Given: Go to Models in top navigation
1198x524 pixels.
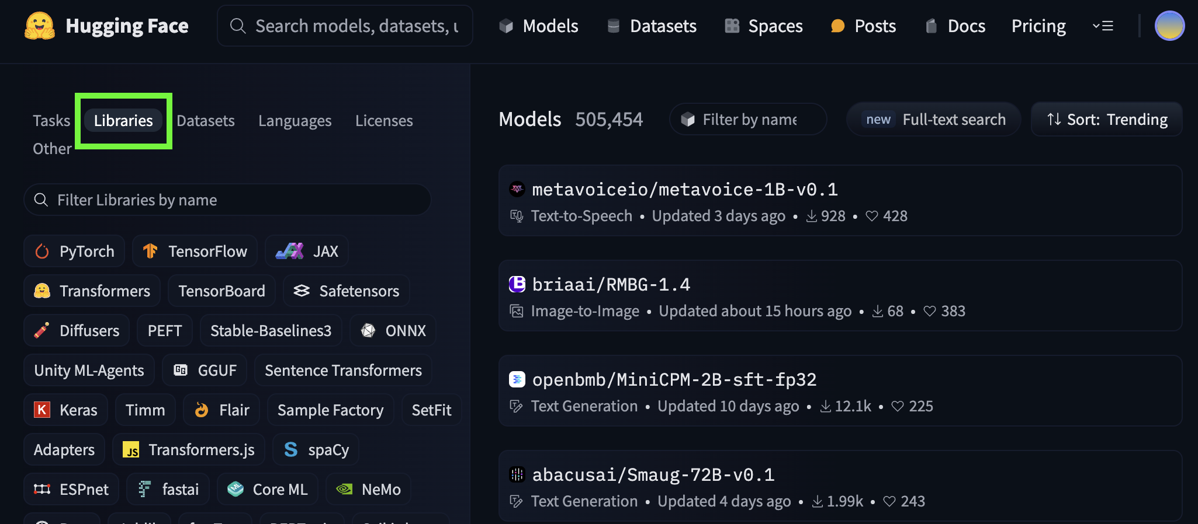Looking at the screenshot, I should tap(538, 26).
